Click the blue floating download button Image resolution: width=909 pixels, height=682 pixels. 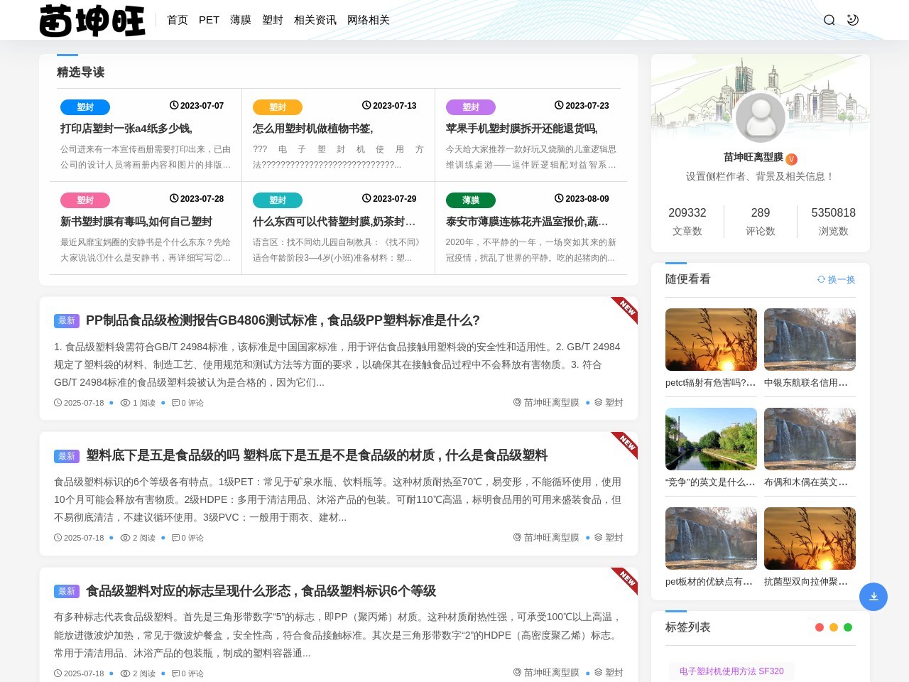(873, 597)
